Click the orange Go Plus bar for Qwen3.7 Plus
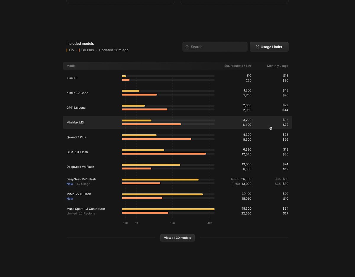This screenshot has height=277, width=355. click(x=156, y=139)
